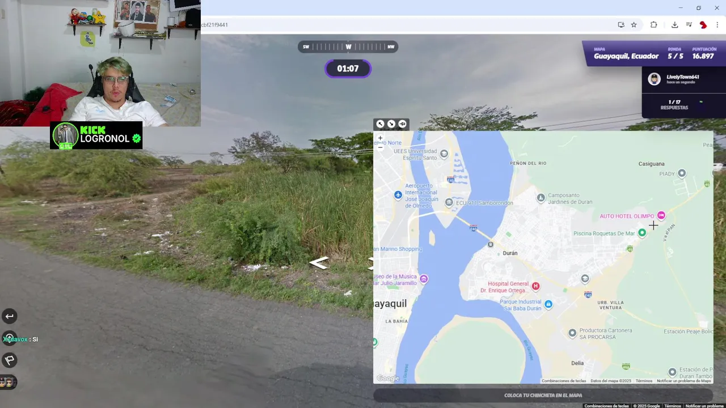The image size is (726, 408).
Task: Click the E40 route shield near the bridge
Action: (473, 227)
